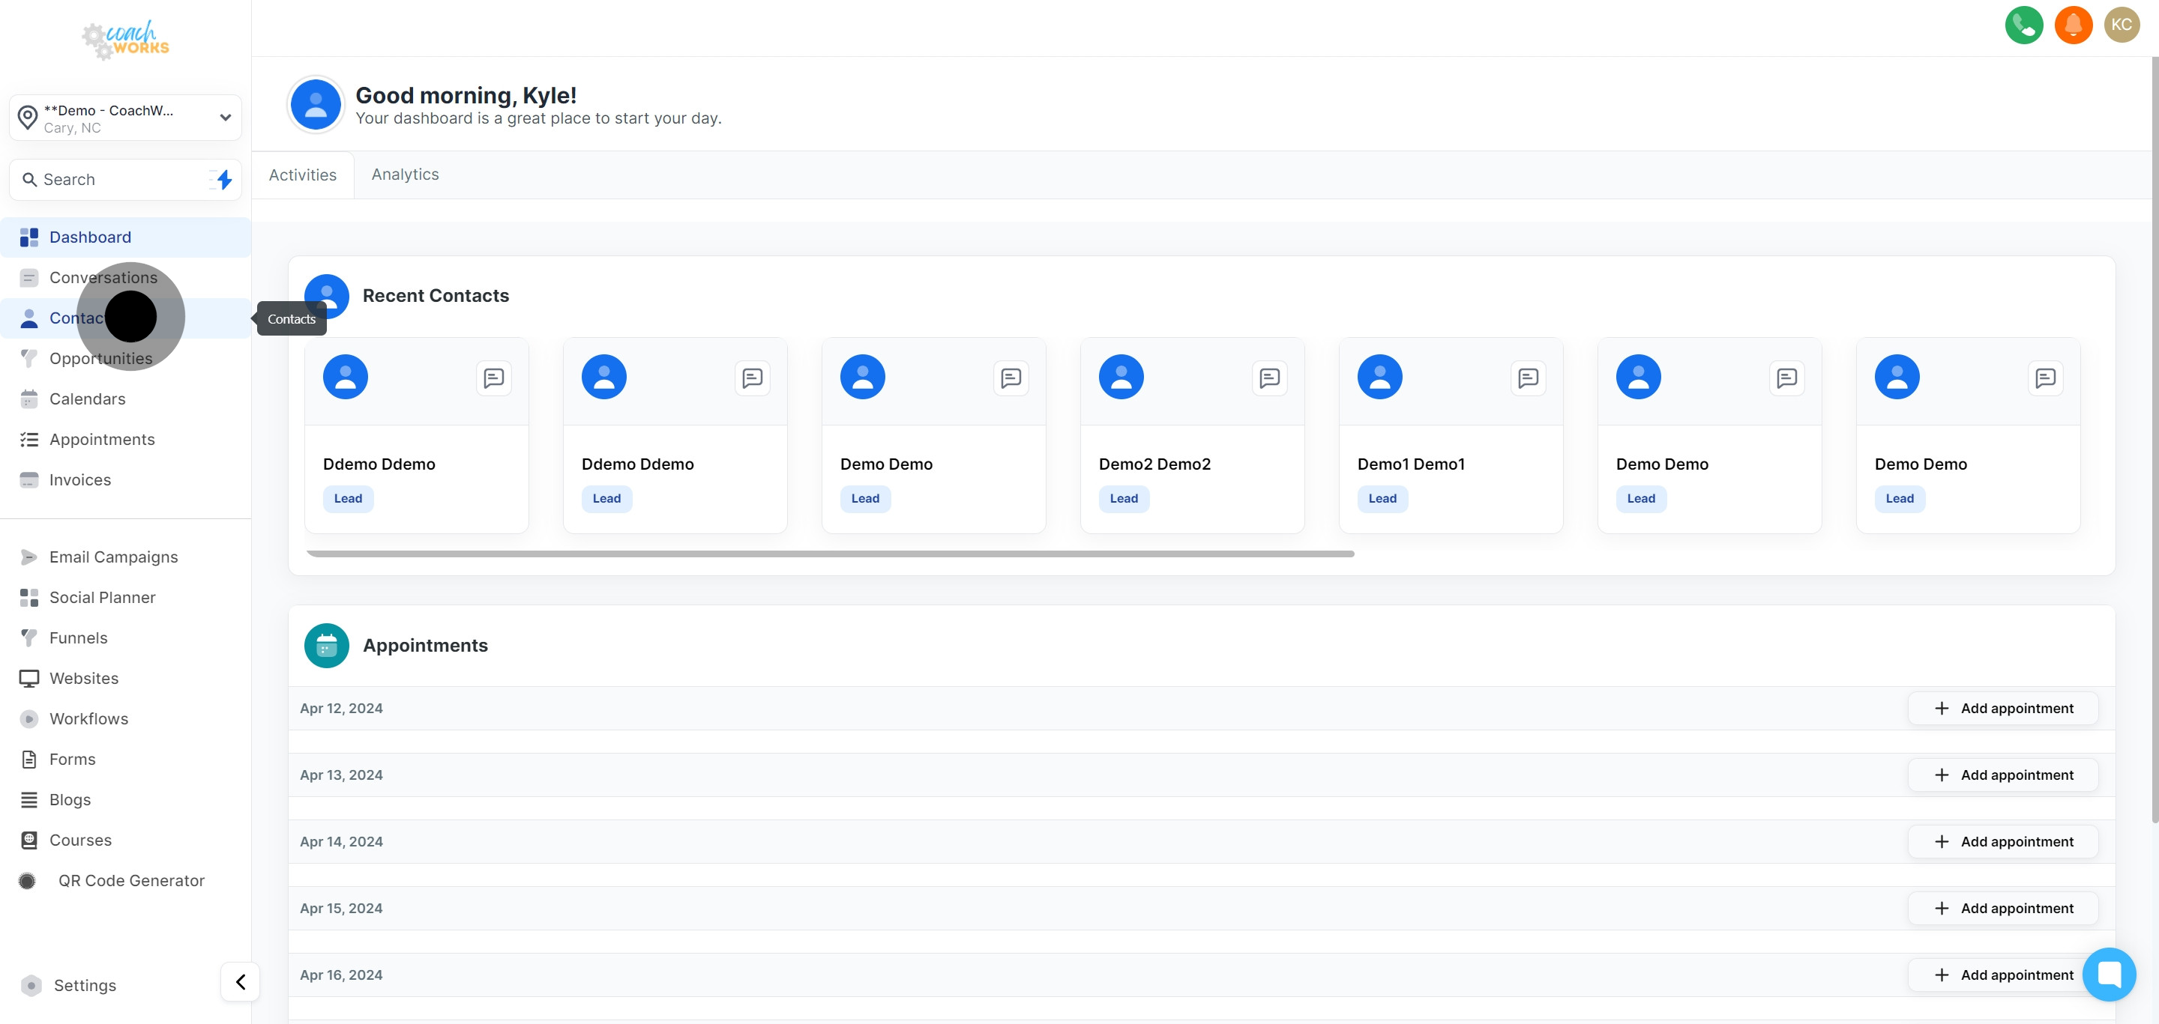Screen dimensions: 2159x1024
Task: Open Workflows in the sidebar
Action: click(x=88, y=718)
